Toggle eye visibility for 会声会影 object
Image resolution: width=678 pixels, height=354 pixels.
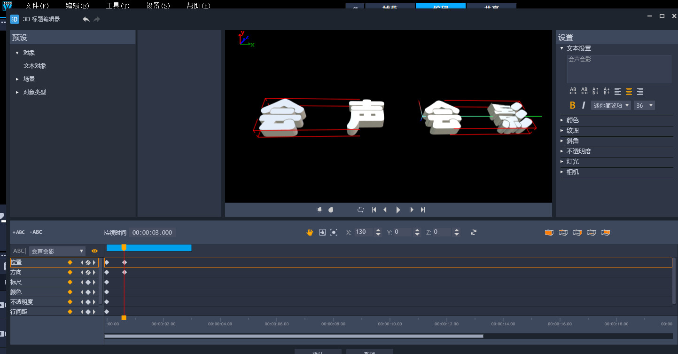click(94, 251)
